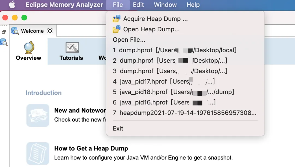295x167 pixels.
Task: Open the Apple menu
Action: click(12, 5)
